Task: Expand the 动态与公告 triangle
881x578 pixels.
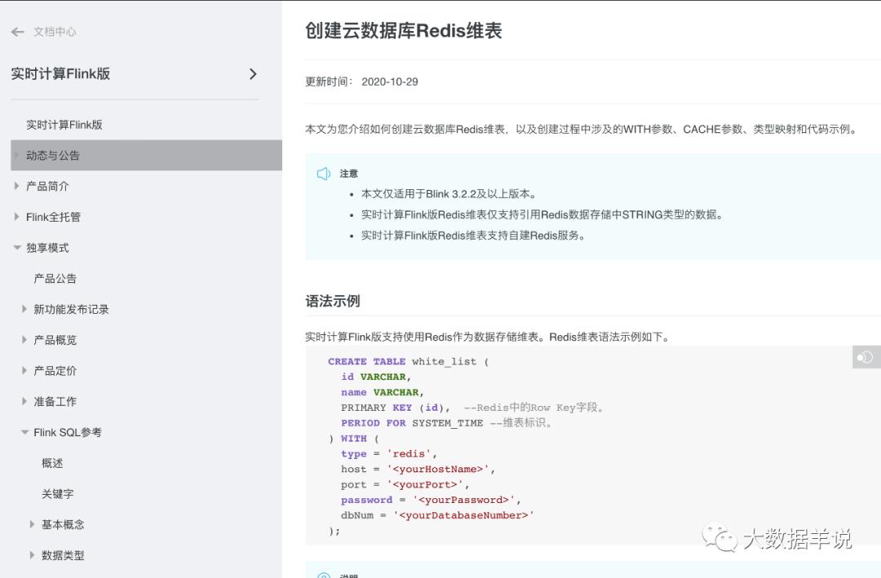Action: pos(17,155)
